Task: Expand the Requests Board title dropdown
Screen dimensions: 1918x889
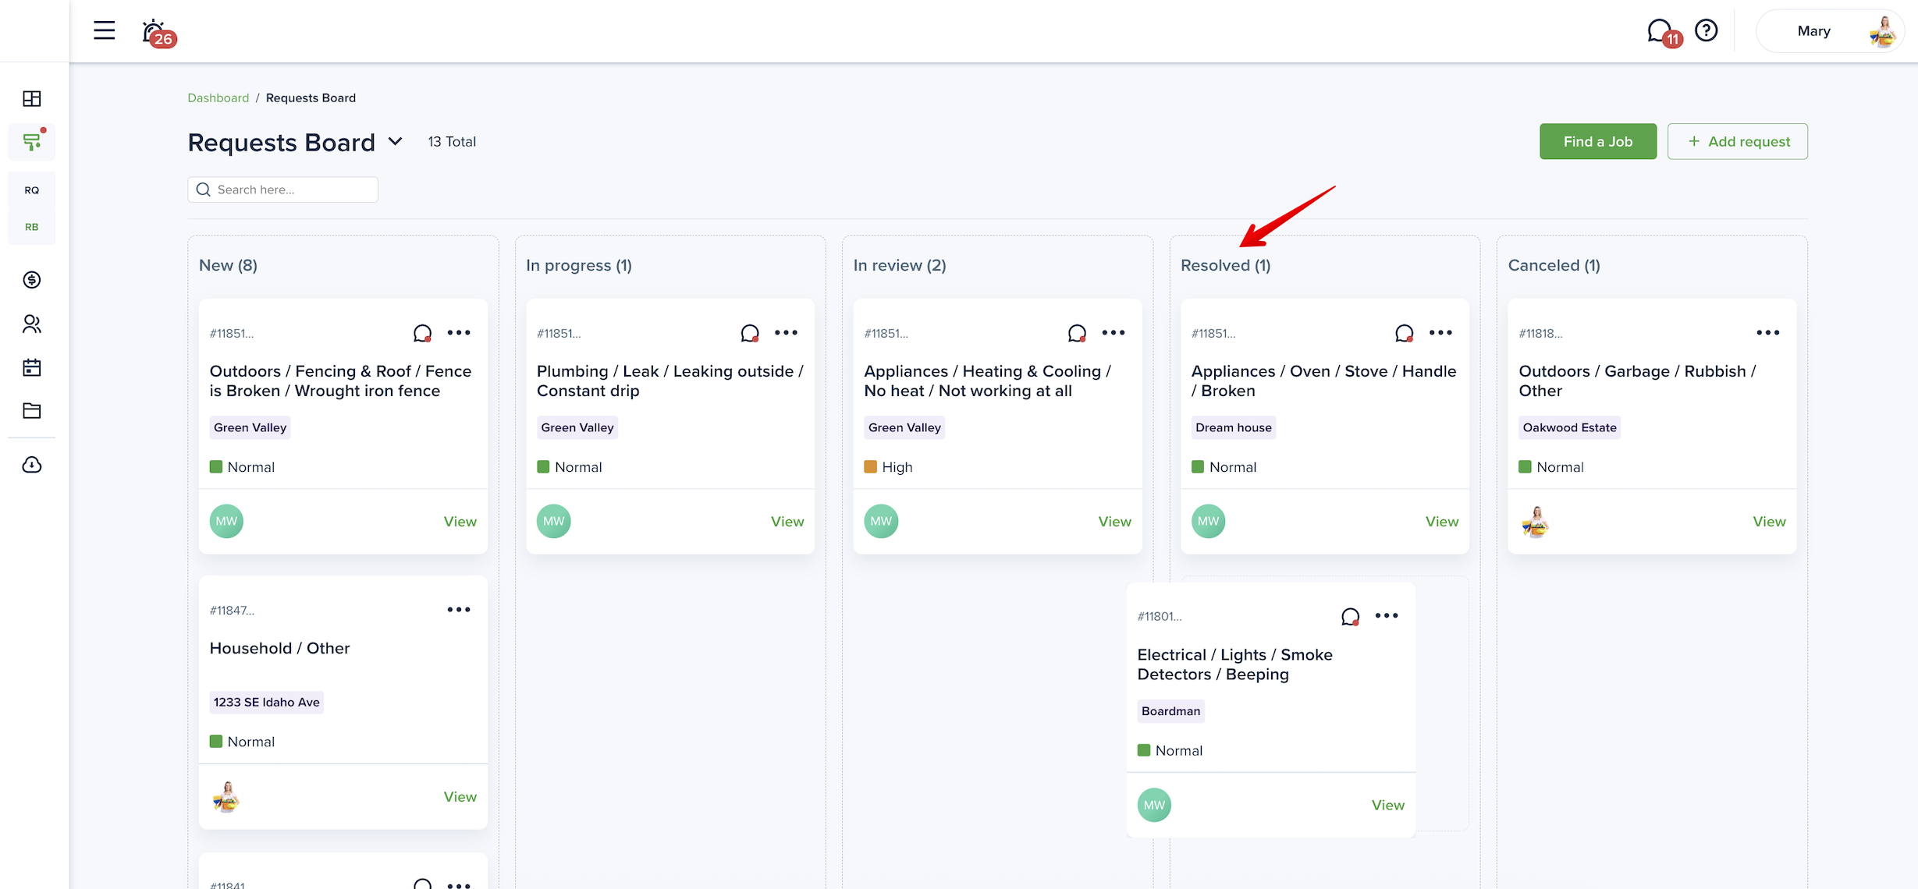Action: (396, 141)
